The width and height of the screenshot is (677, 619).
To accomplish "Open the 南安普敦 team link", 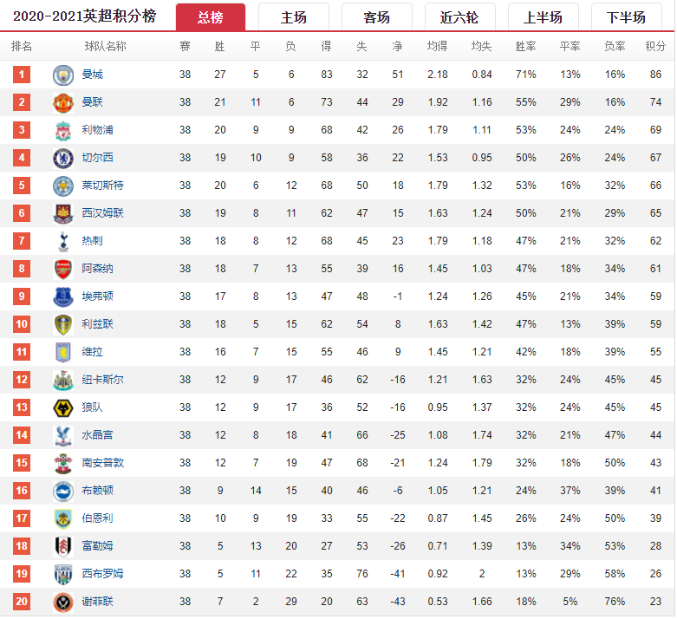I will [103, 463].
